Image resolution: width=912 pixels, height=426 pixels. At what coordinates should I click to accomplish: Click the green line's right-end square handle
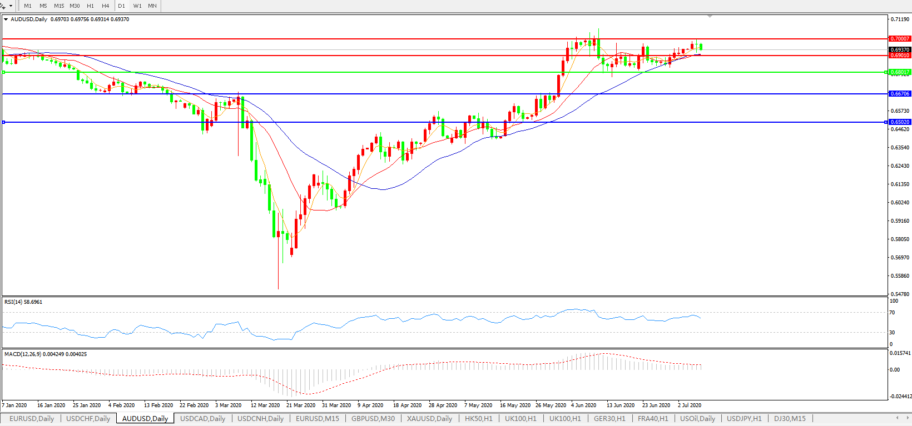[x=885, y=72]
